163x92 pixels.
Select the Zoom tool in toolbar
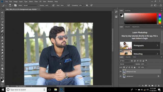[2, 72]
